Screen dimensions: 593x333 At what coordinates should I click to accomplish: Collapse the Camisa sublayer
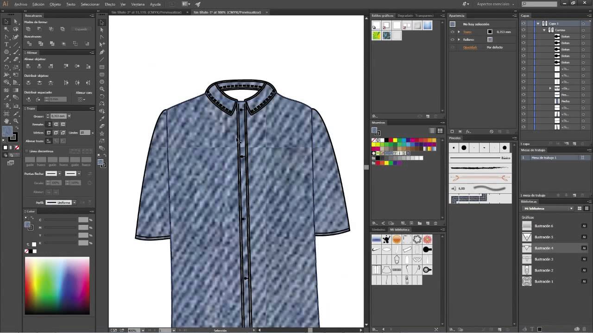click(x=544, y=30)
